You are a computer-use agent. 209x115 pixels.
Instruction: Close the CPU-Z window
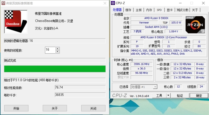[203, 3]
